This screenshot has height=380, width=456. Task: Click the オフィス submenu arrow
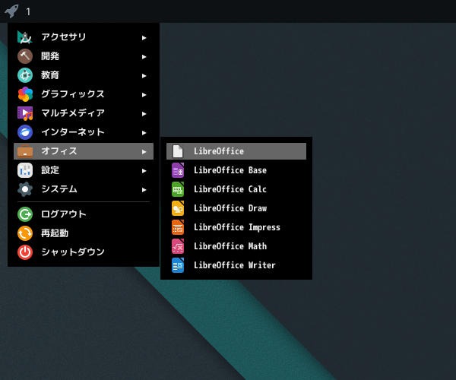pos(144,152)
